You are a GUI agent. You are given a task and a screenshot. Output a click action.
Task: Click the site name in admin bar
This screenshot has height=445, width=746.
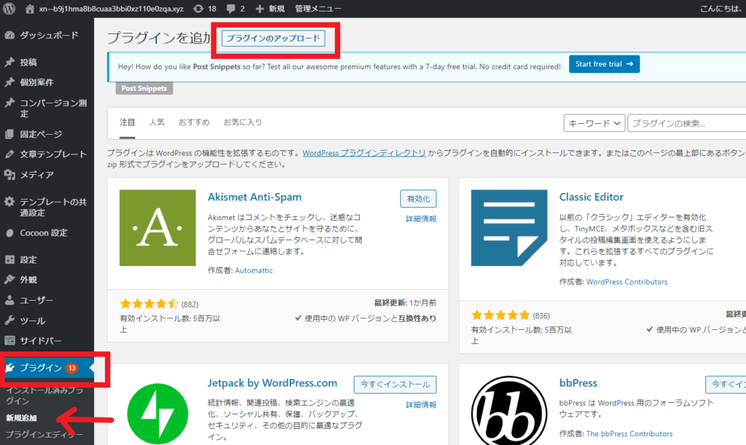point(111,9)
